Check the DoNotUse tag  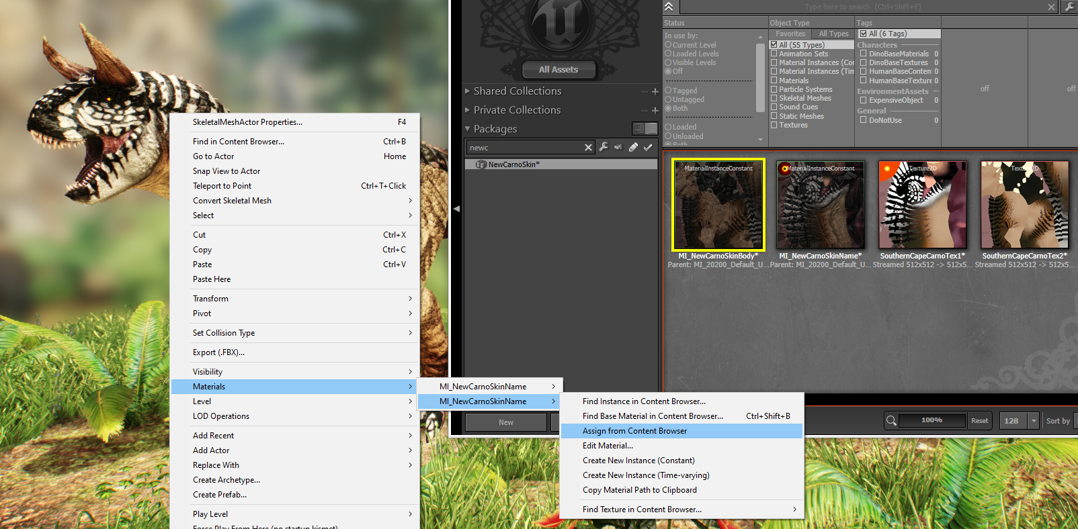864,120
